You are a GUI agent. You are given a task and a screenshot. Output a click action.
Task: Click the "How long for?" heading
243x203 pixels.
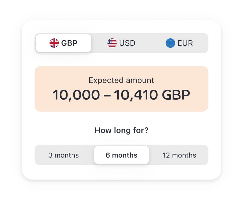[121, 131]
